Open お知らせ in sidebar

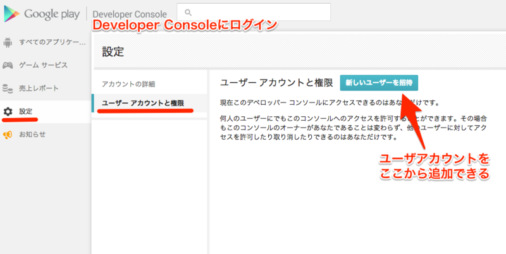click(x=32, y=135)
